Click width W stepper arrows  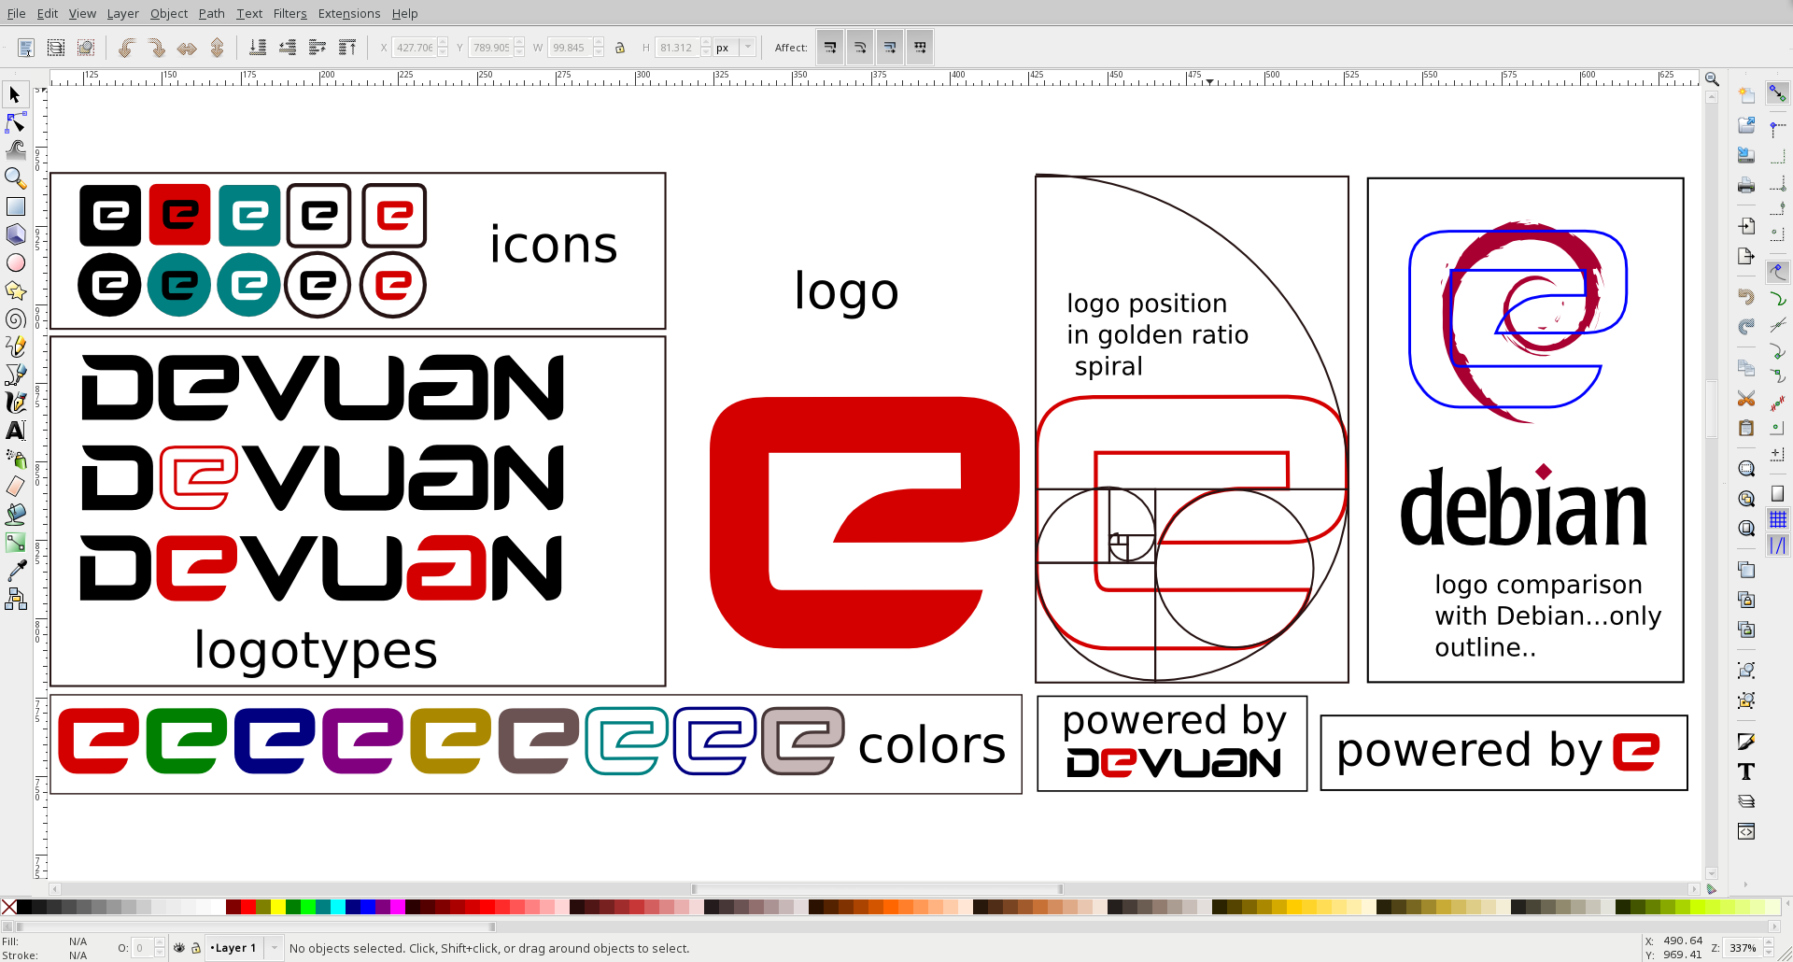pyautogui.click(x=599, y=48)
